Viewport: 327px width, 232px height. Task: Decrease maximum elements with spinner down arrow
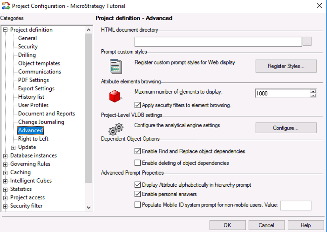pyautogui.click(x=313, y=95)
